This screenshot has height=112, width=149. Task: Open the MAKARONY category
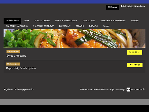(65, 26)
